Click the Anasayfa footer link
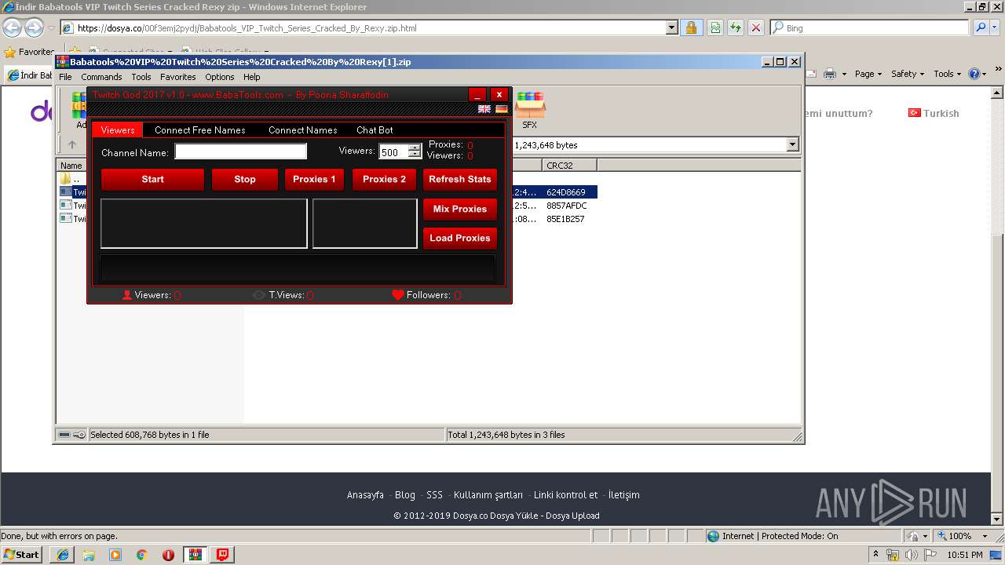This screenshot has width=1005, height=565. point(365,495)
